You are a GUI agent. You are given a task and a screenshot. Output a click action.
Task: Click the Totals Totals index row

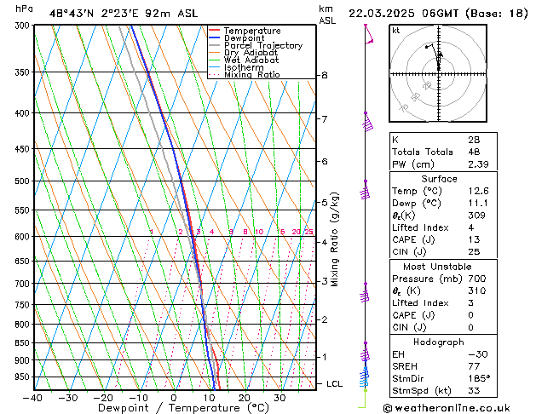pos(443,152)
